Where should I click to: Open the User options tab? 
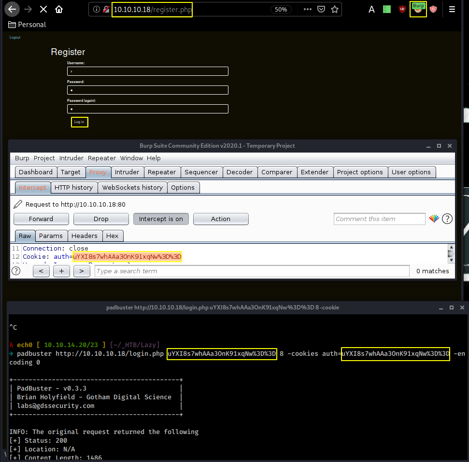tap(411, 172)
